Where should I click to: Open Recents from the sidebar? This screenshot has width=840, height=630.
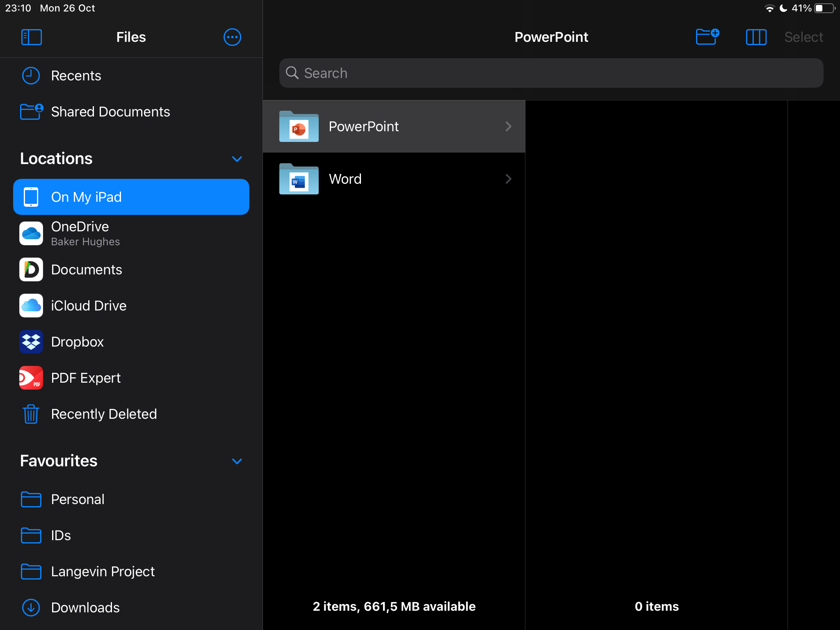point(76,75)
